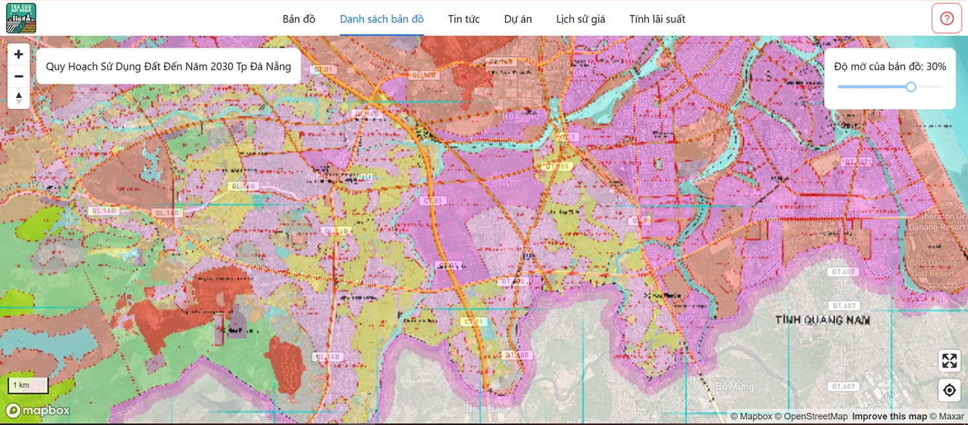The image size is (968, 425).
Task: Go to the Dự án page
Action: 518,19
